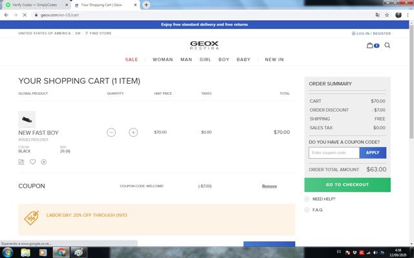Open the MAN menu
Image resolution: width=414 pixels, height=258 pixels.
186,59
